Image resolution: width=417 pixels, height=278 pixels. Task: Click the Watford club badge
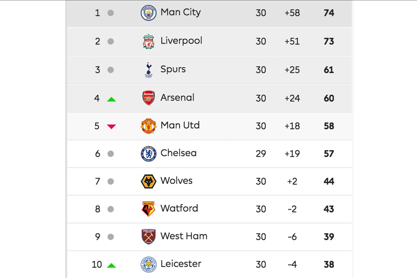(148, 209)
